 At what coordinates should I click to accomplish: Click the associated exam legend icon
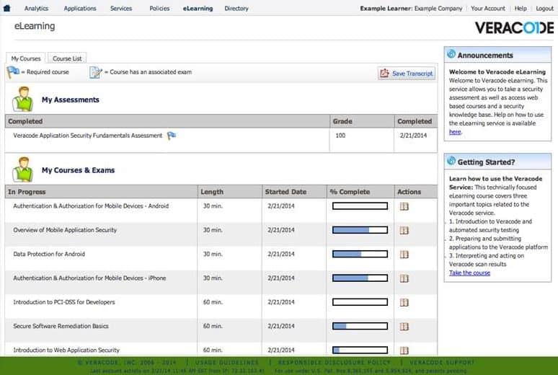pyautogui.click(x=95, y=72)
